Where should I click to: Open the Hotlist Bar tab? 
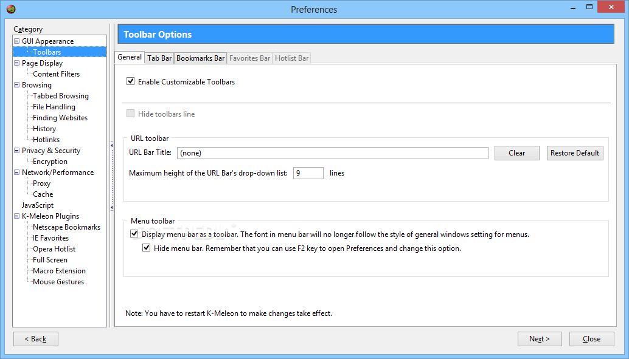(x=291, y=58)
